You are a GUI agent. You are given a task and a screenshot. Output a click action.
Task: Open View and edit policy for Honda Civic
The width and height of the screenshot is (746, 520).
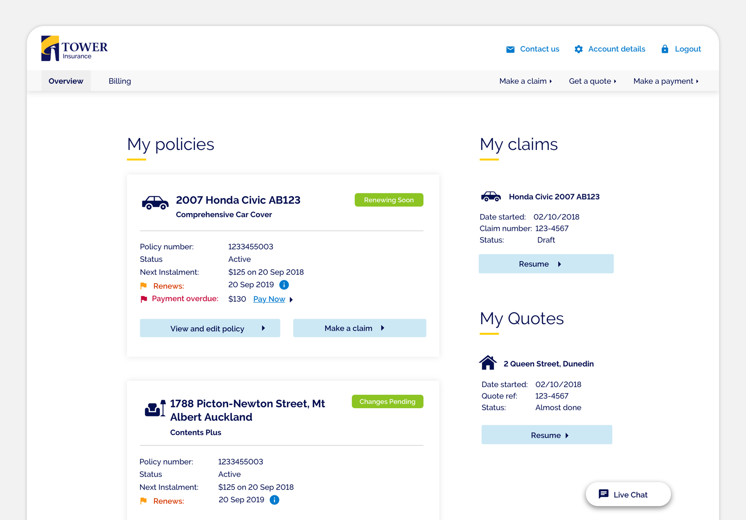(x=210, y=328)
